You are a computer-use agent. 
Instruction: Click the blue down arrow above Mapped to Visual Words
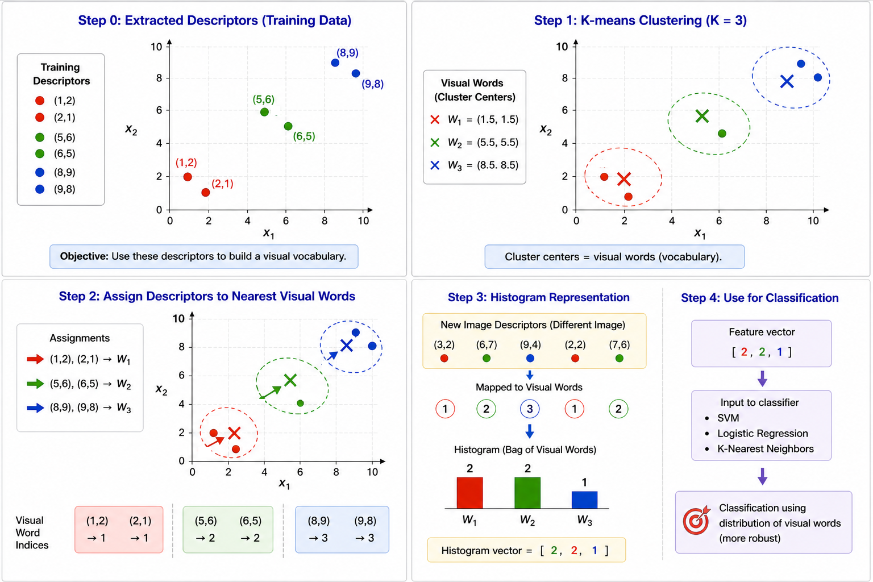coord(530,375)
